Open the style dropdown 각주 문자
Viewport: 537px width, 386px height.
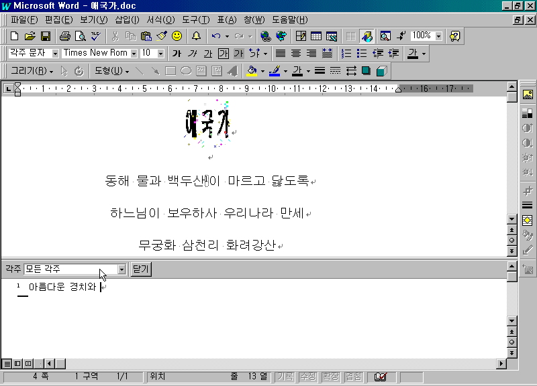click(55, 54)
